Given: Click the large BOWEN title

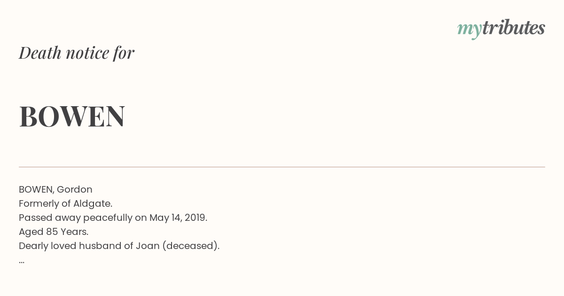Looking at the screenshot, I should [x=72, y=116].
